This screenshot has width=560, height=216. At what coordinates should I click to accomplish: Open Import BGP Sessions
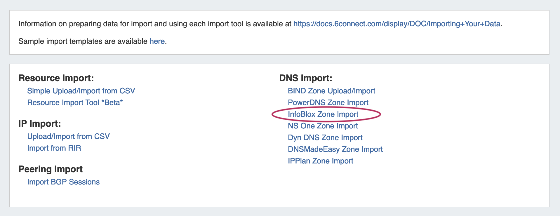63,182
